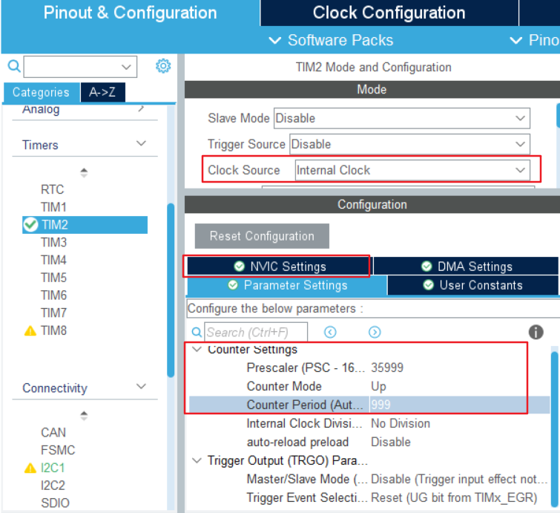This screenshot has height=513, width=560.
Task: Open the Trigger Source dropdown
Action: click(x=409, y=145)
